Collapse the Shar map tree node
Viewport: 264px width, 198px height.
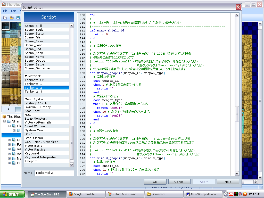(x=5, y=121)
